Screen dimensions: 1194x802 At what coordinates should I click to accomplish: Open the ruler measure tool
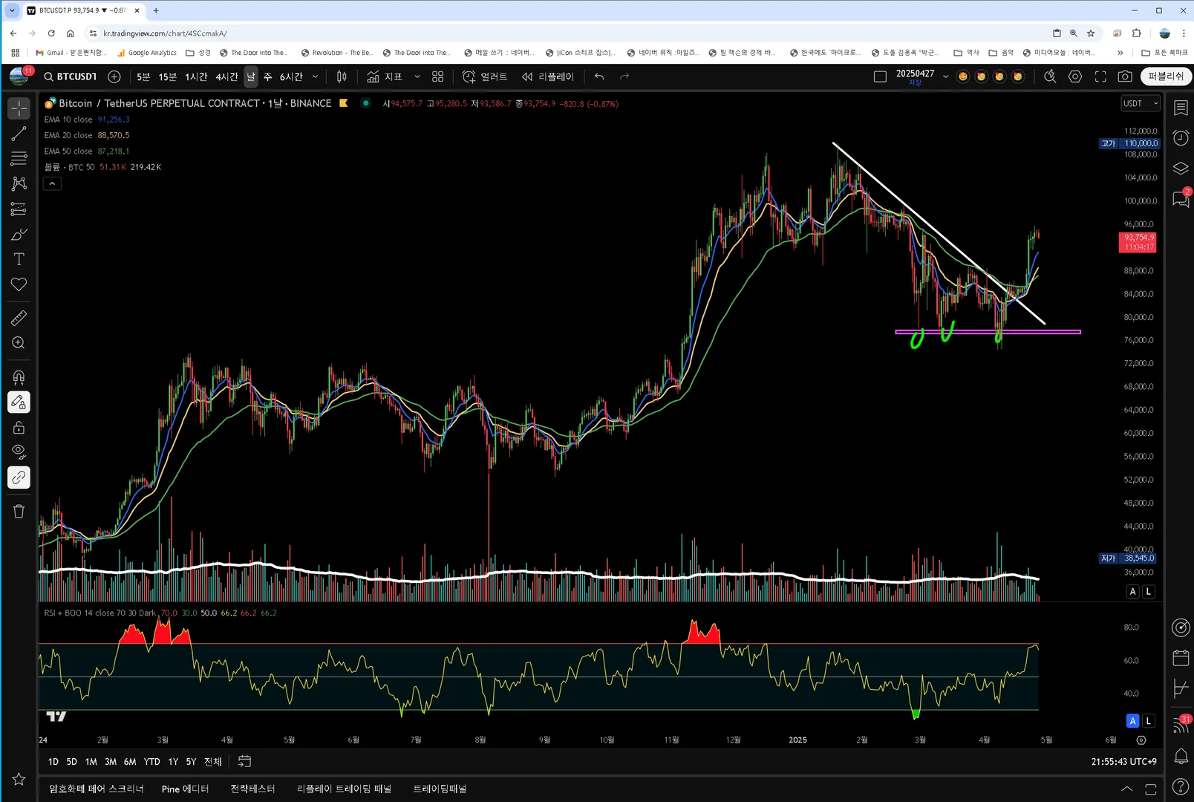[x=19, y=318]
